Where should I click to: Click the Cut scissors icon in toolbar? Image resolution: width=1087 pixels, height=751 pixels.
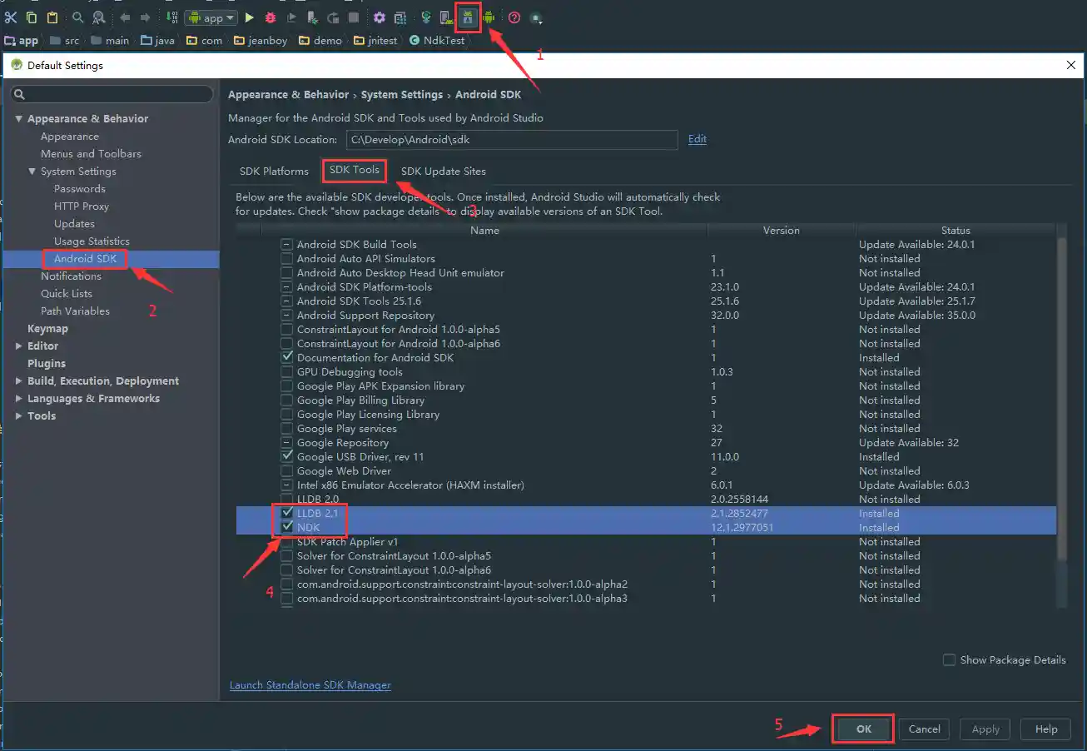point(11,17)
